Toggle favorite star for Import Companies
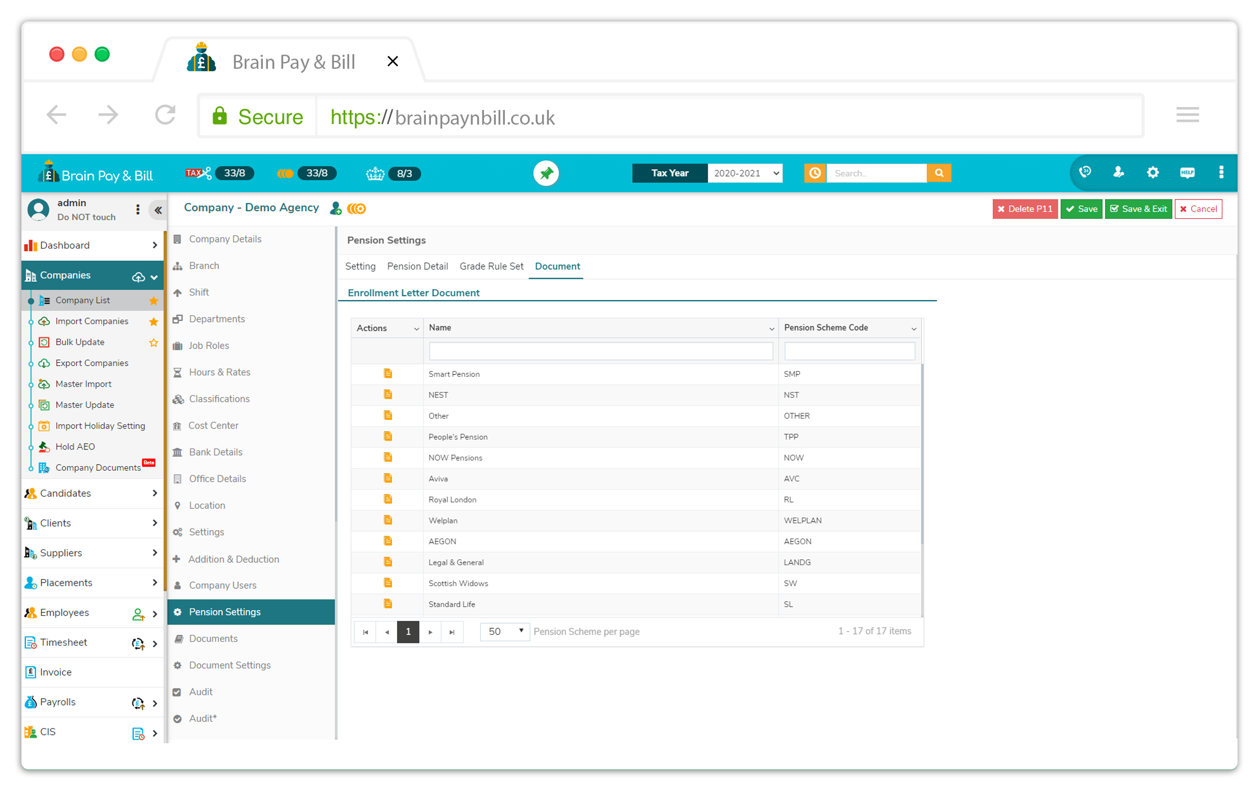This screenshot has height=794, width=1259. (153, 321)
